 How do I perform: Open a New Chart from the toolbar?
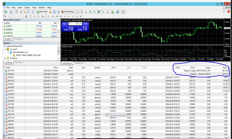coord(5,12)
